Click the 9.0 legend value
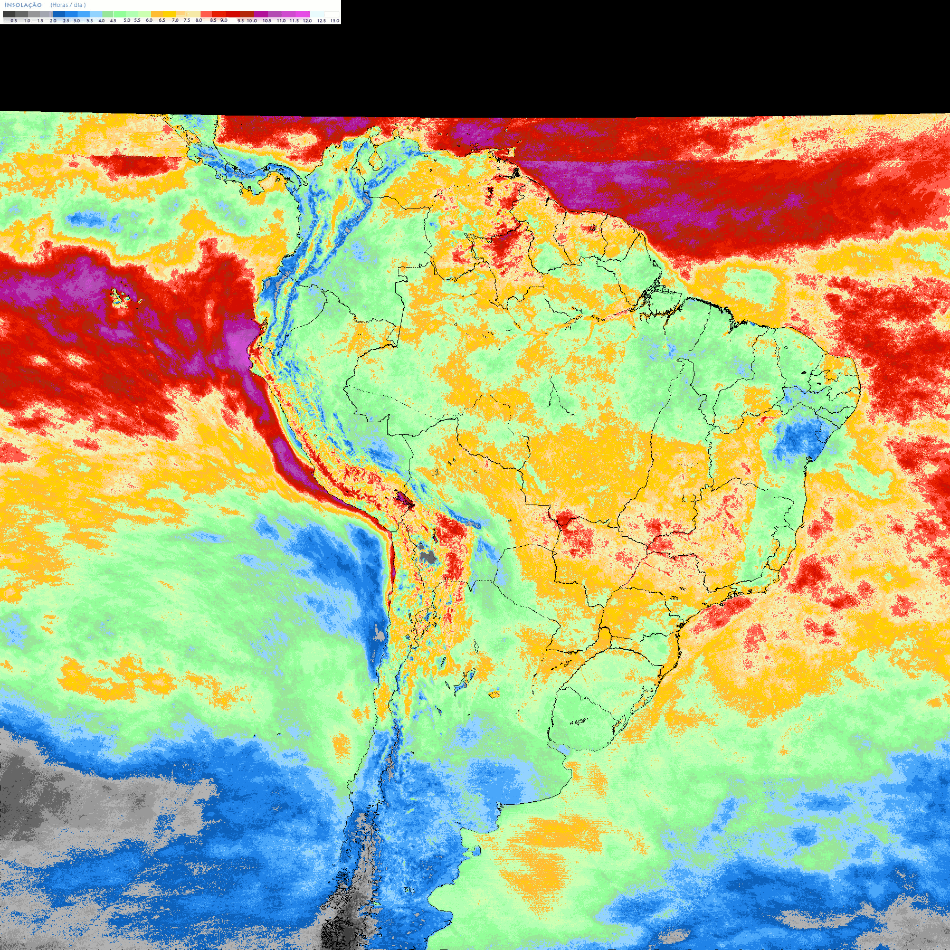The image size is (950, 950). tap(224, 20)
